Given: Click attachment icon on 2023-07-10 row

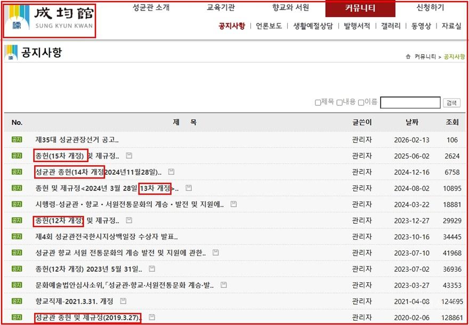Looking at the screenshot, I should (215, 253).
